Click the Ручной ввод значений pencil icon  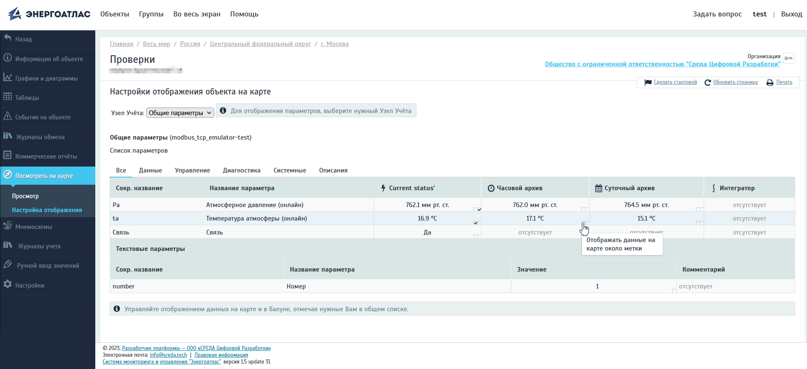(x=8, y=264)
